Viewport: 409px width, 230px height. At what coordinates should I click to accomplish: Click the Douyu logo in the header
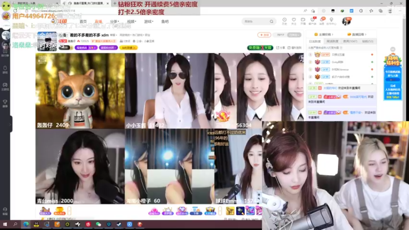coord(59,21)
